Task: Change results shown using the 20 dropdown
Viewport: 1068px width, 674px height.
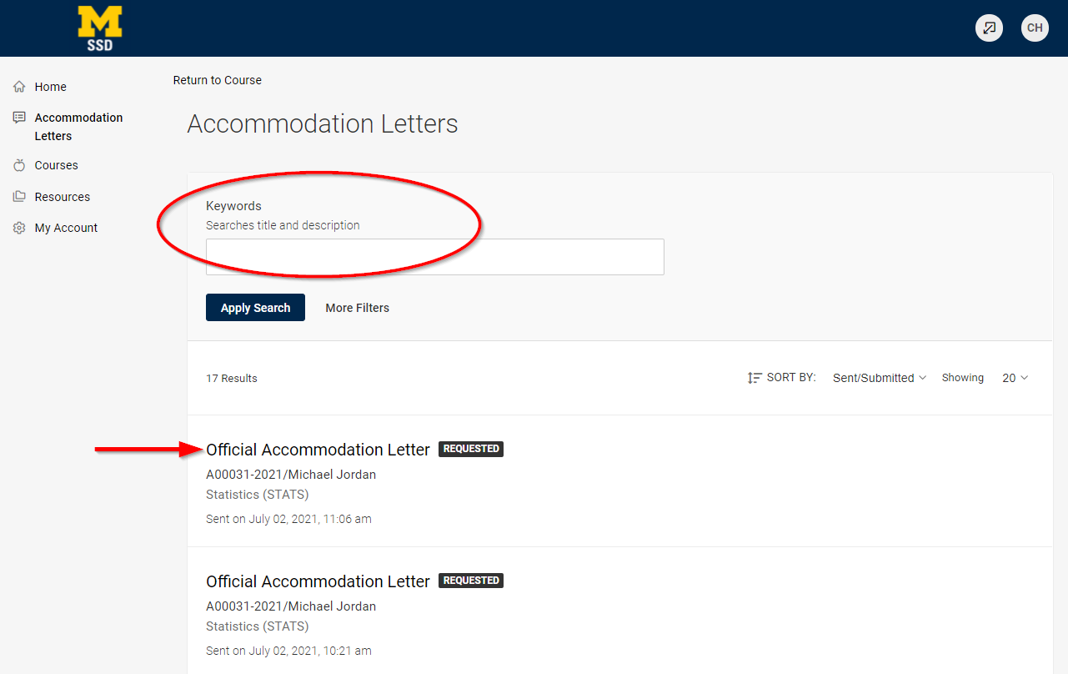Action: tap(1014, 378)
